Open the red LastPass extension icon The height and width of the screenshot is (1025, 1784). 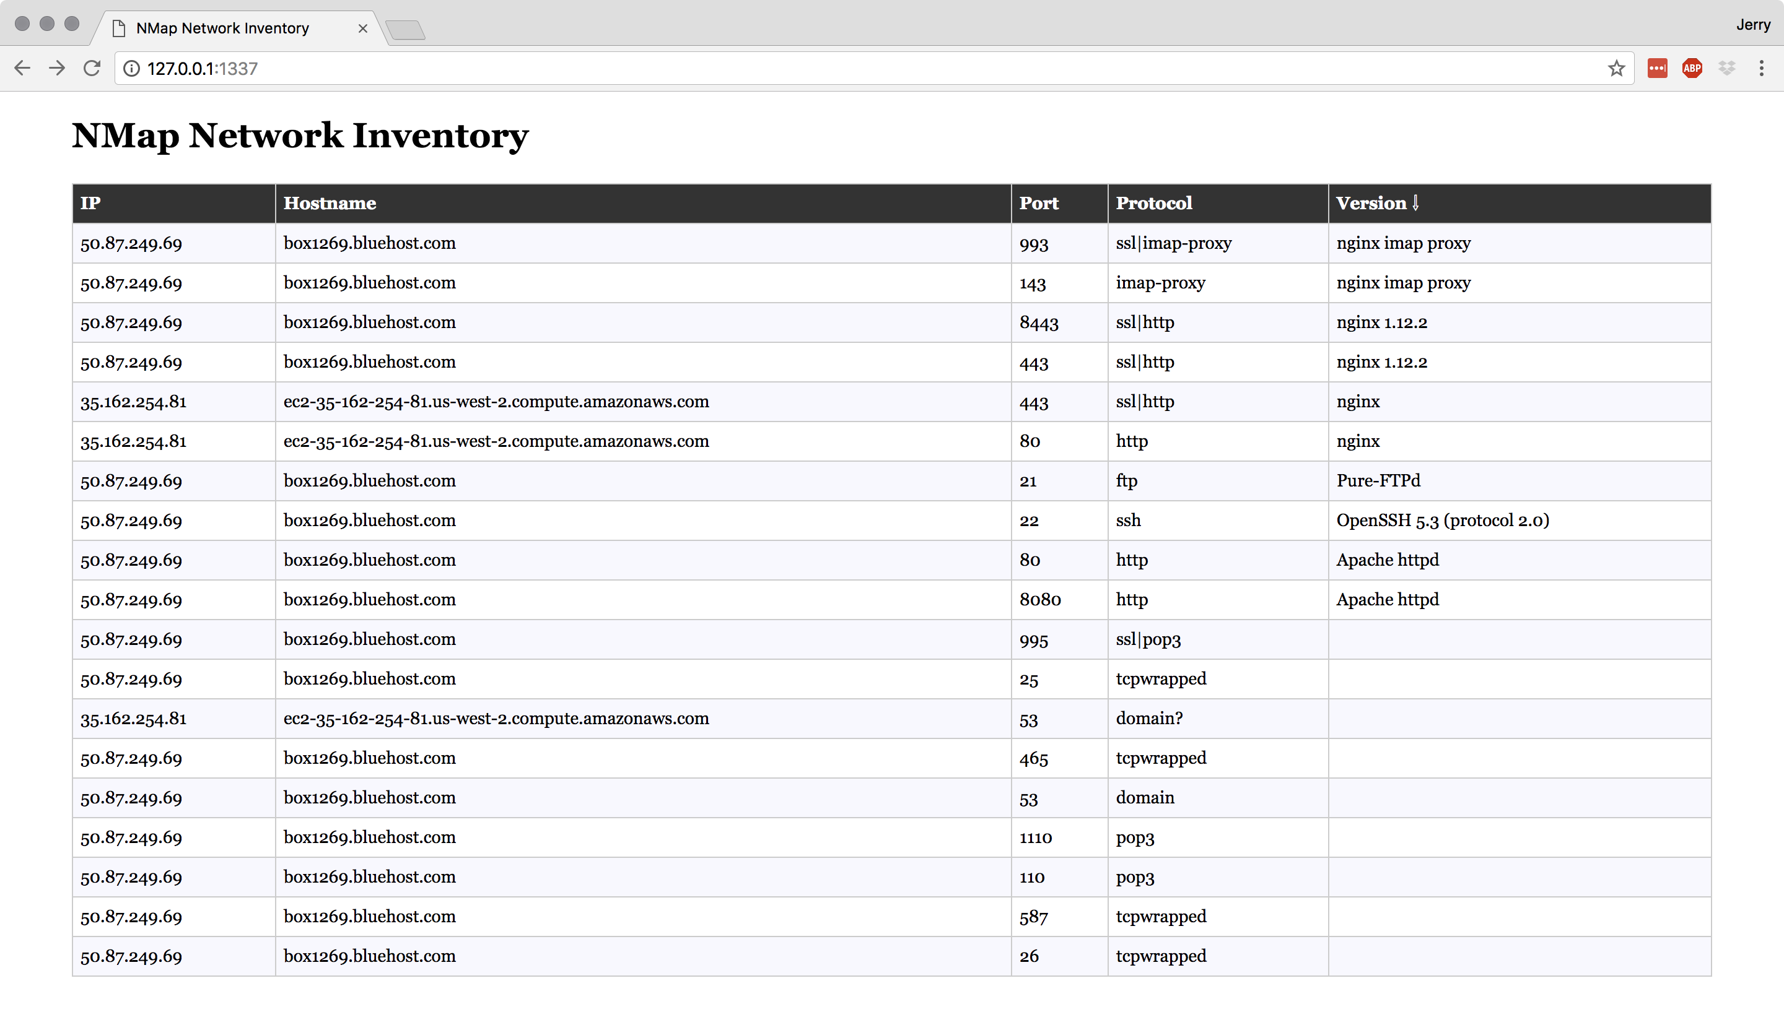1657,68
